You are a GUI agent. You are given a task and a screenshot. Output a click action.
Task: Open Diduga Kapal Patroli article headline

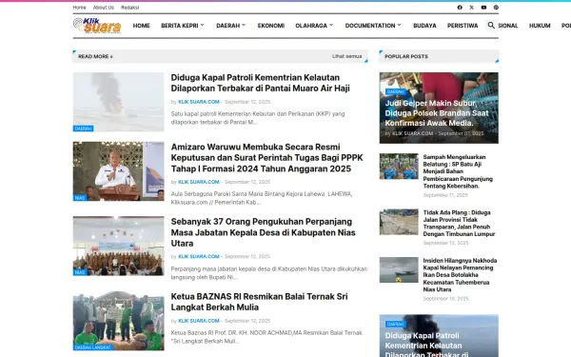pyautogui.click(x=261, y=83)
